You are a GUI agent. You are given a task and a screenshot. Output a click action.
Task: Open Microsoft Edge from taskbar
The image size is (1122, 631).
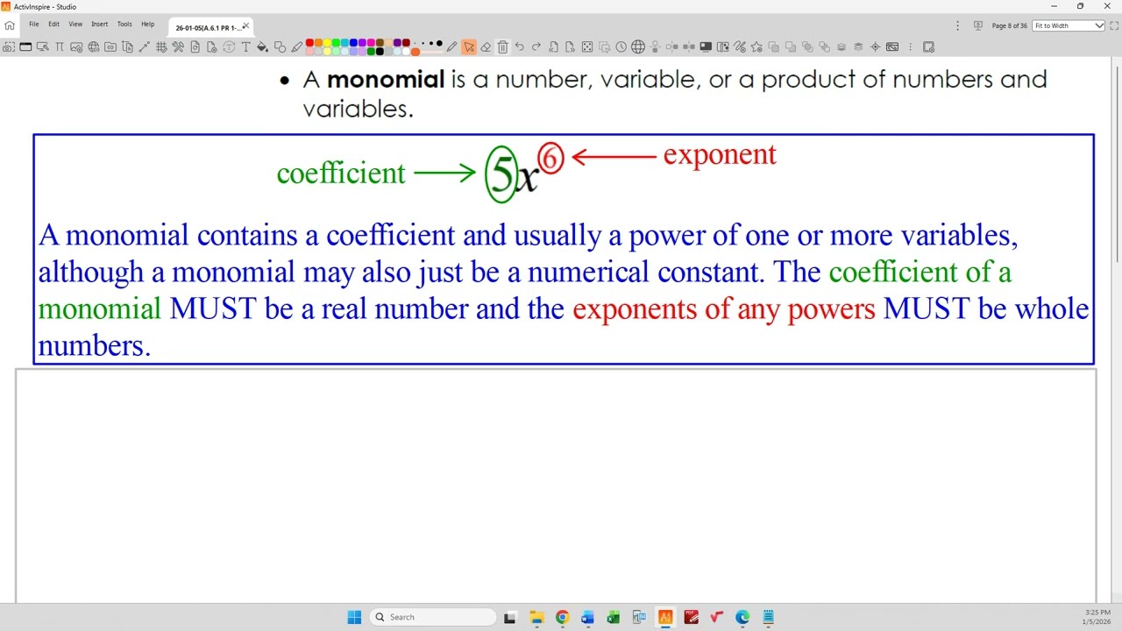pyautogui.click(x=742, y=617)
